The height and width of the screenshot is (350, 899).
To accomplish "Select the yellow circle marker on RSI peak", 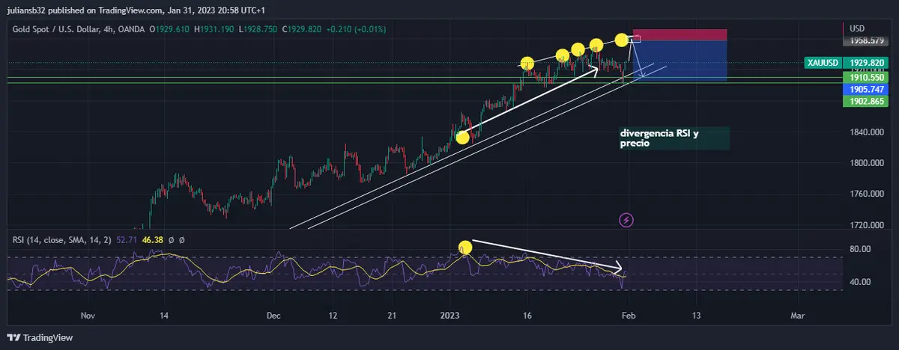I will 464,247.
